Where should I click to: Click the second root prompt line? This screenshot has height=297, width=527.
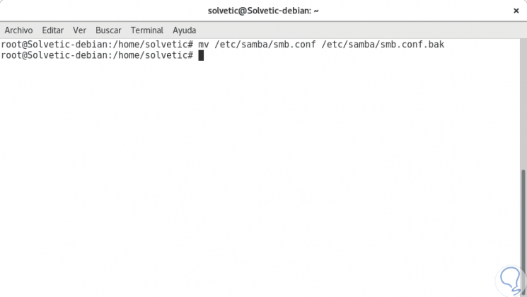(96, 55)
